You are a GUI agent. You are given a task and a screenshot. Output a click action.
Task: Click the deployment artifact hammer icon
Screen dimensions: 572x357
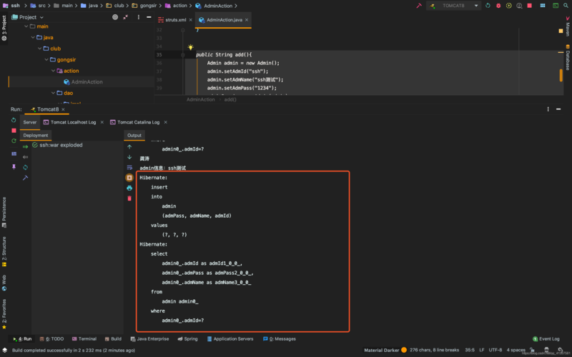tap(25, 178)
